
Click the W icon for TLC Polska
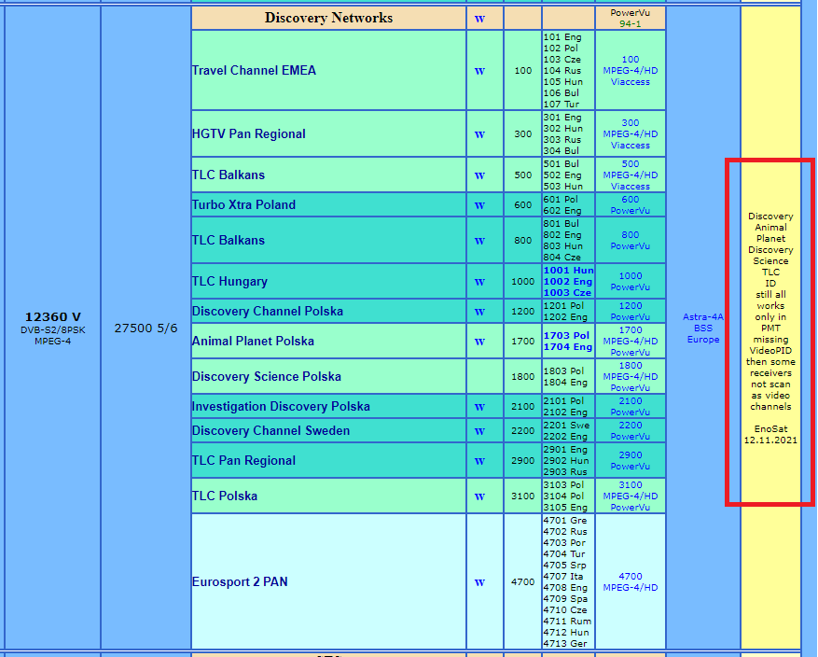point(479,496)
